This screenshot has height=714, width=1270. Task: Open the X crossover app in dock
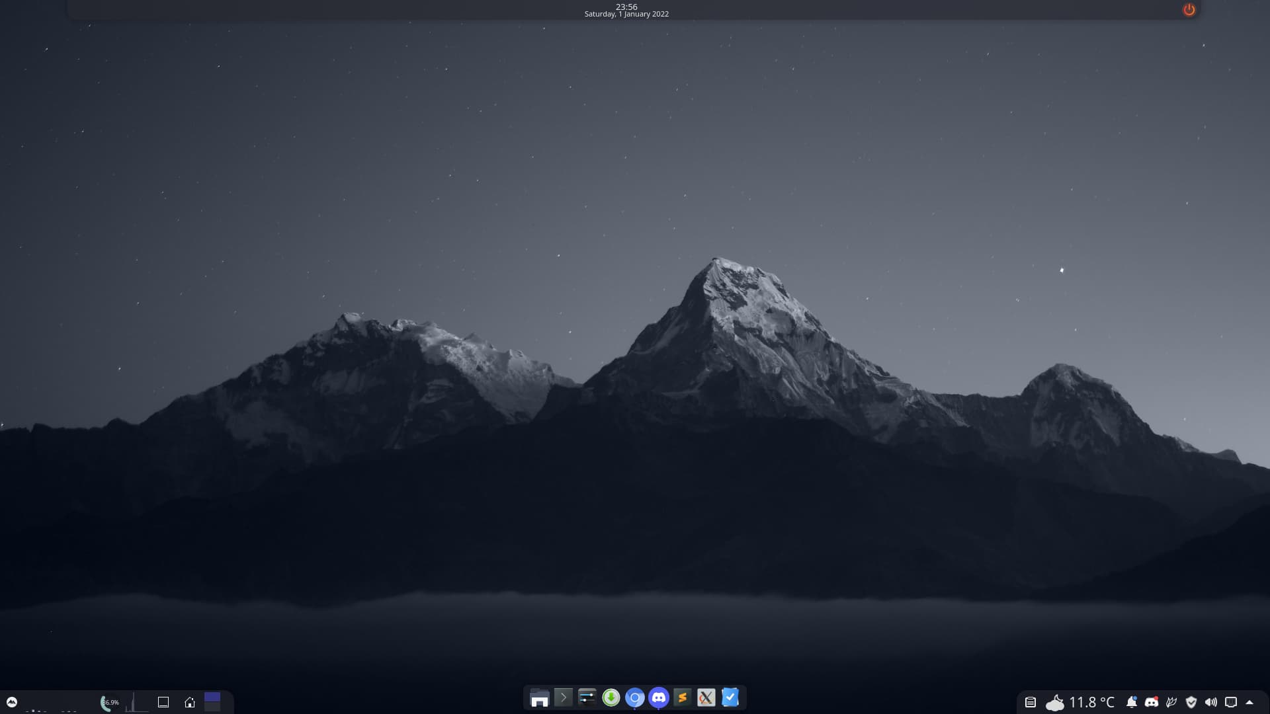(706, 697)
